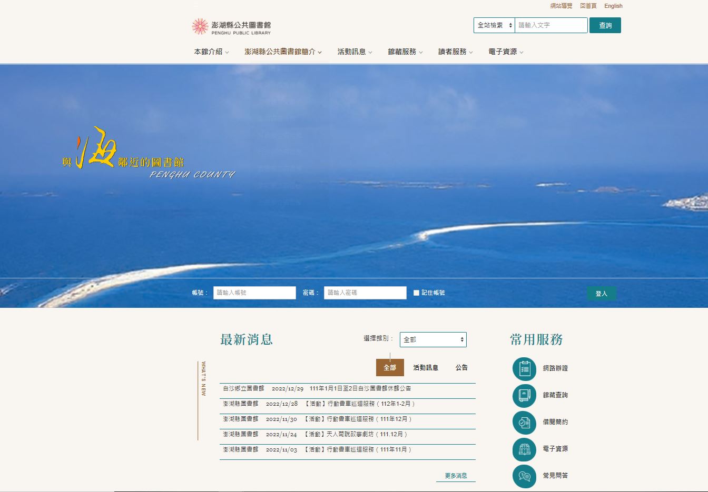This screenshot has height=492, width=708.
Task: Open the 天人菊說故事劇坊 news item
Action: point(356,435)
